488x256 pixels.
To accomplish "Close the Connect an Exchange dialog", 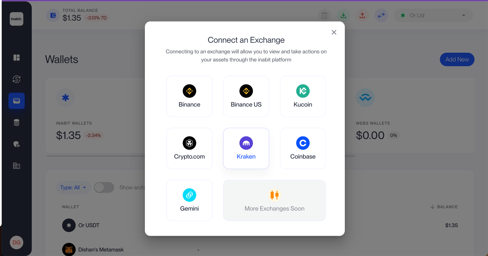I will click(x=334, y=32).
